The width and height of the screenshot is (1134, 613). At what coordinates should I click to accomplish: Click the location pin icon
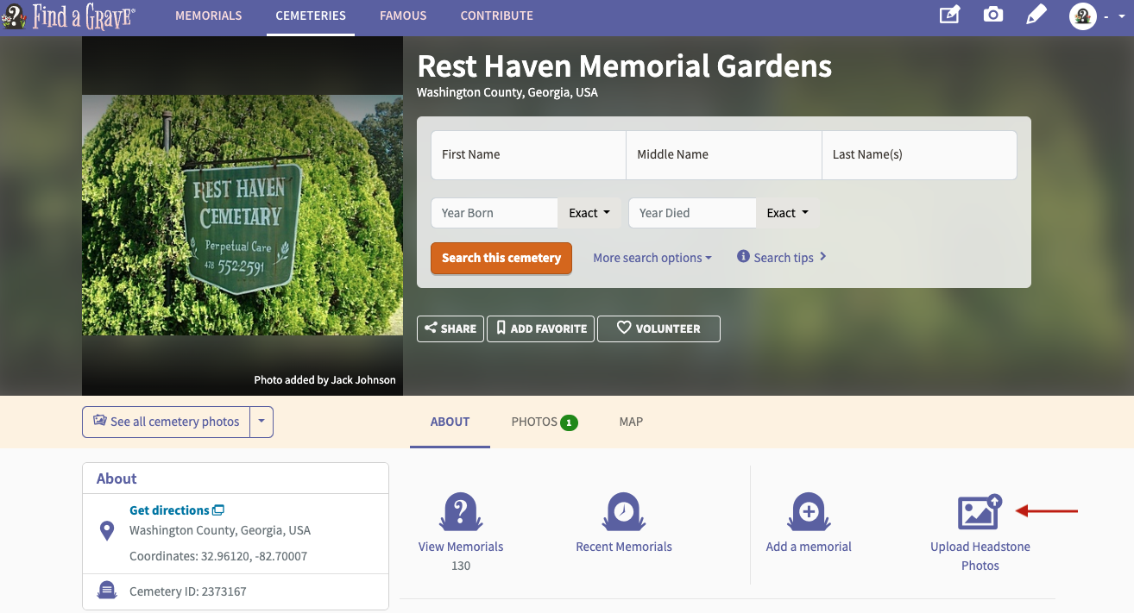[x=107, y=530]
